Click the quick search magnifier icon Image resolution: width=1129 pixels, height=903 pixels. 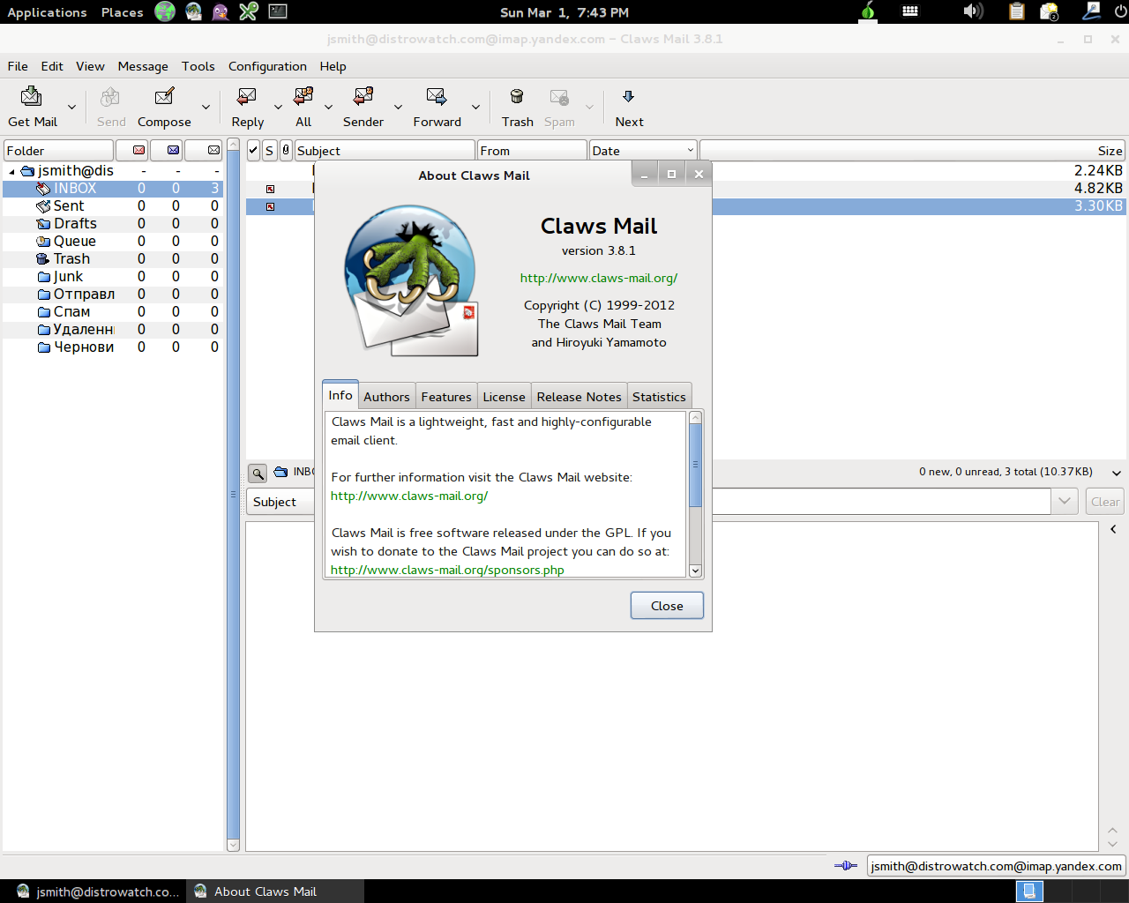coord(258,474)
